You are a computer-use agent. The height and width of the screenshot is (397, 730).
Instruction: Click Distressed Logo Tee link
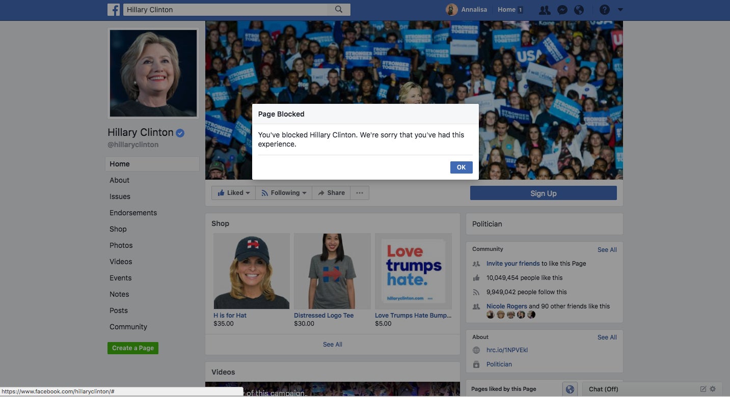(323, 316)
